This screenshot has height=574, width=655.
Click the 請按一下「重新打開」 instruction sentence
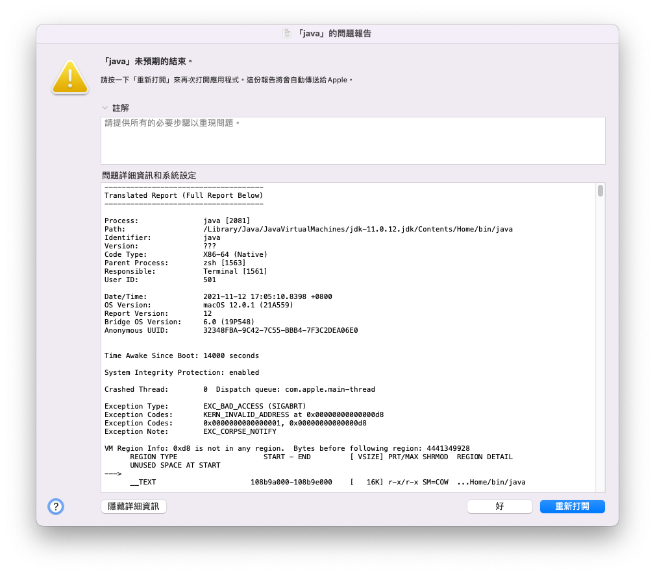click(x=227, y=80)
